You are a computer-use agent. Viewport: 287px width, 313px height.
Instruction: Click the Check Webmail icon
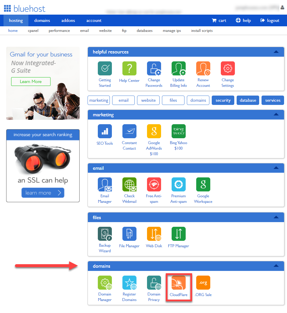point(129,184)
